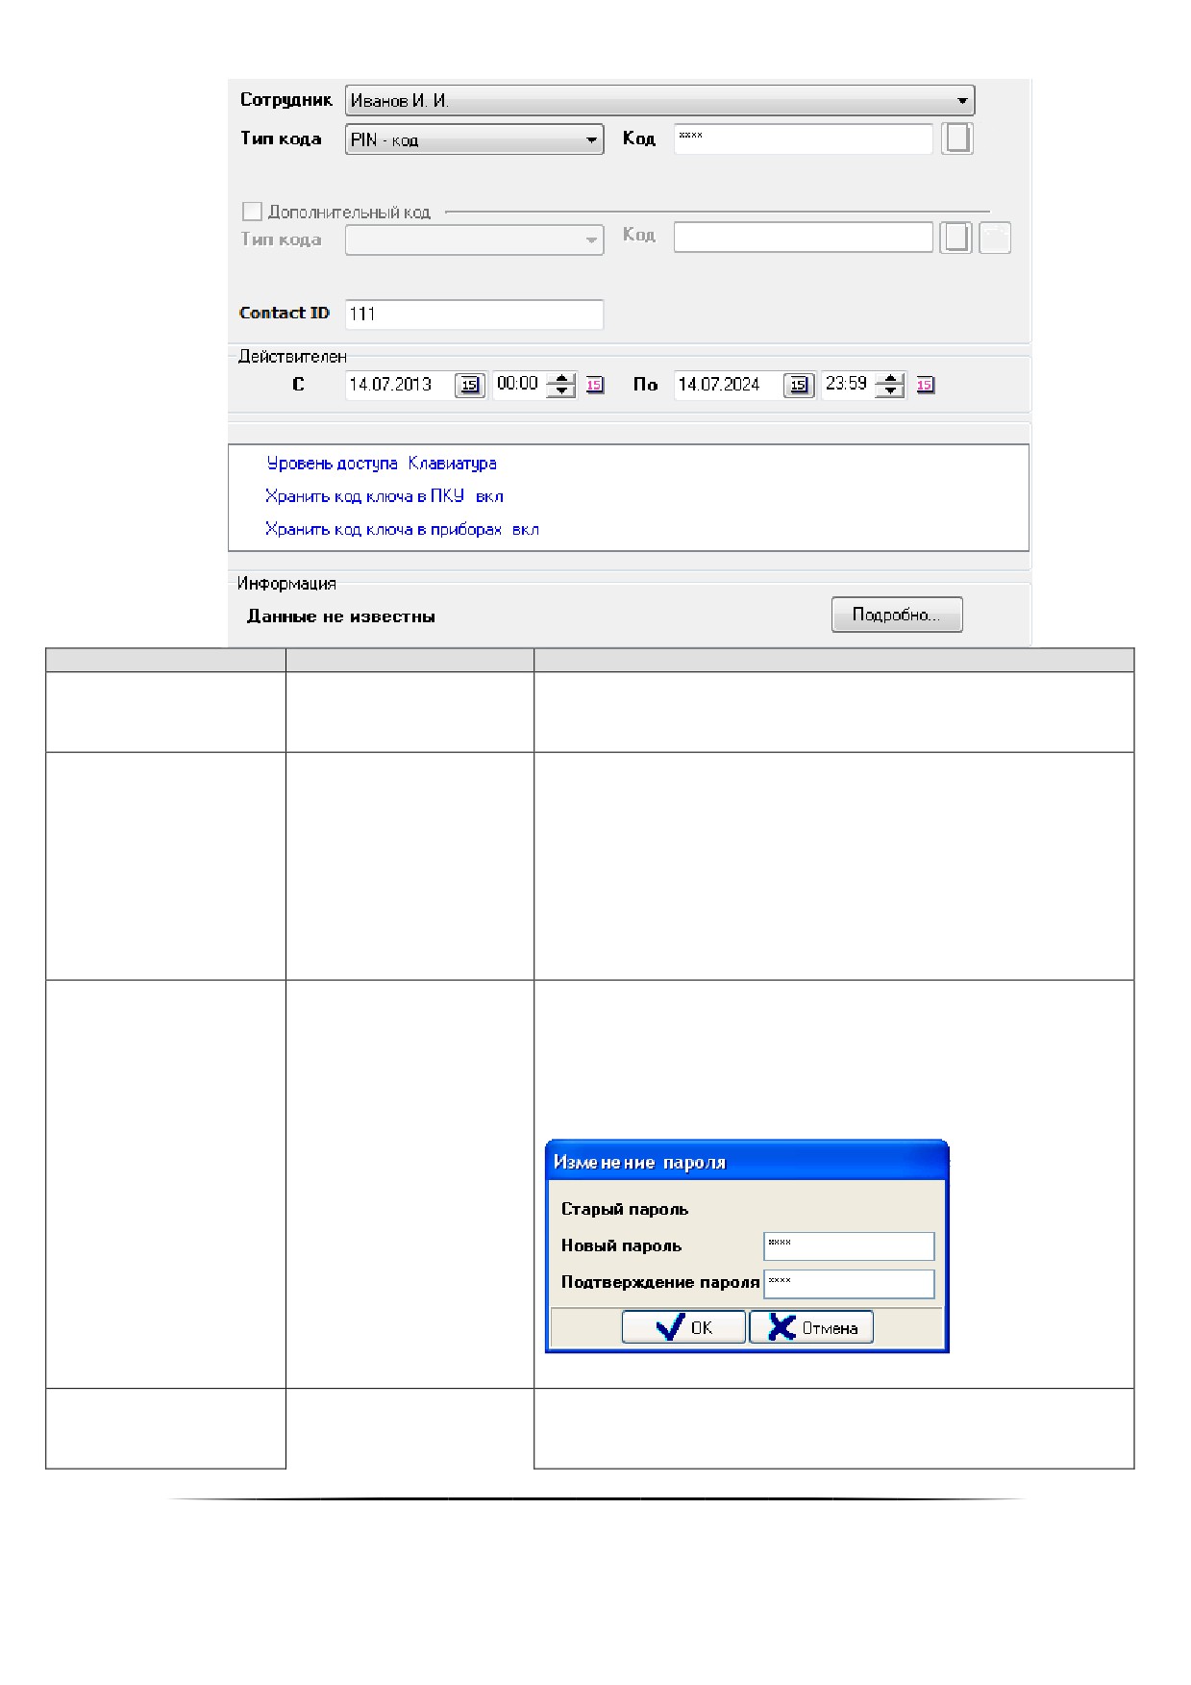Click the start time field 00:00
This screenshot has height=1685, width=1191.
click(x=518, y=385)
